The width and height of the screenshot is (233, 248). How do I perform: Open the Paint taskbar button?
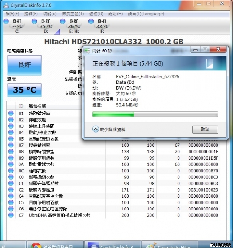tap(170, 244)
